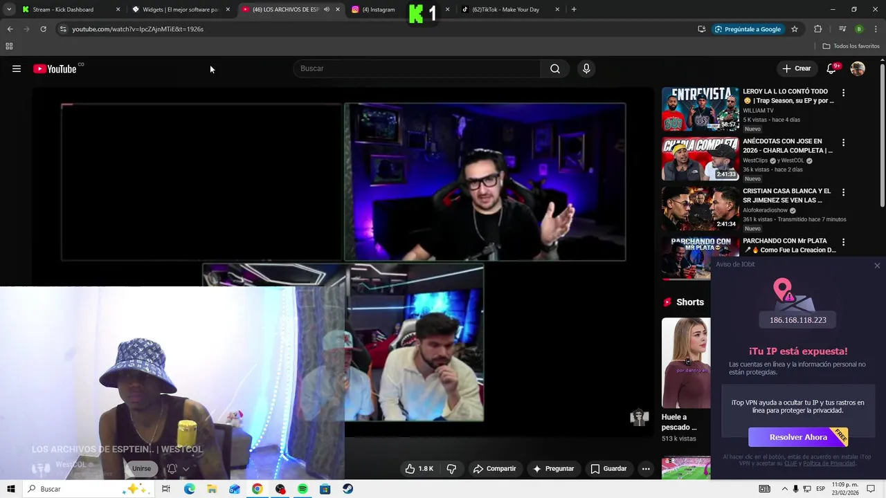886x498 pixels.
Task: Focus the YouTube Buscar search field
Action: click(x=417, y=68)
